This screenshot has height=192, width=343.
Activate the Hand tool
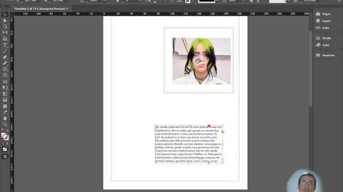pos(5,118)
